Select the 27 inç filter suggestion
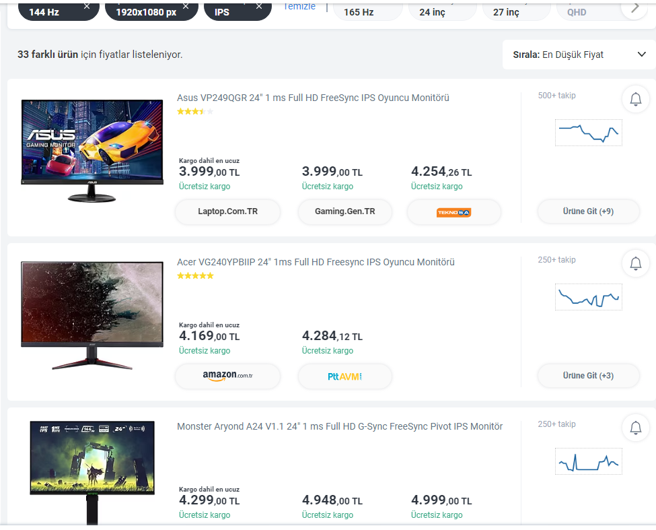This screenshot has height=530, width=656. pos(516,11)
